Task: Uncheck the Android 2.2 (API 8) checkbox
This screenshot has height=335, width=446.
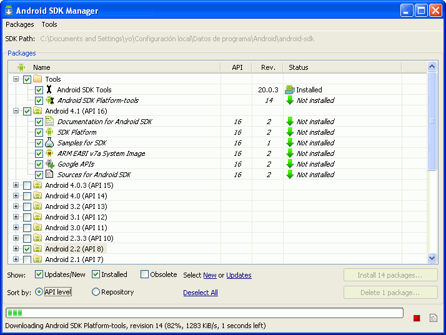Action: click(x=27, y=249)
